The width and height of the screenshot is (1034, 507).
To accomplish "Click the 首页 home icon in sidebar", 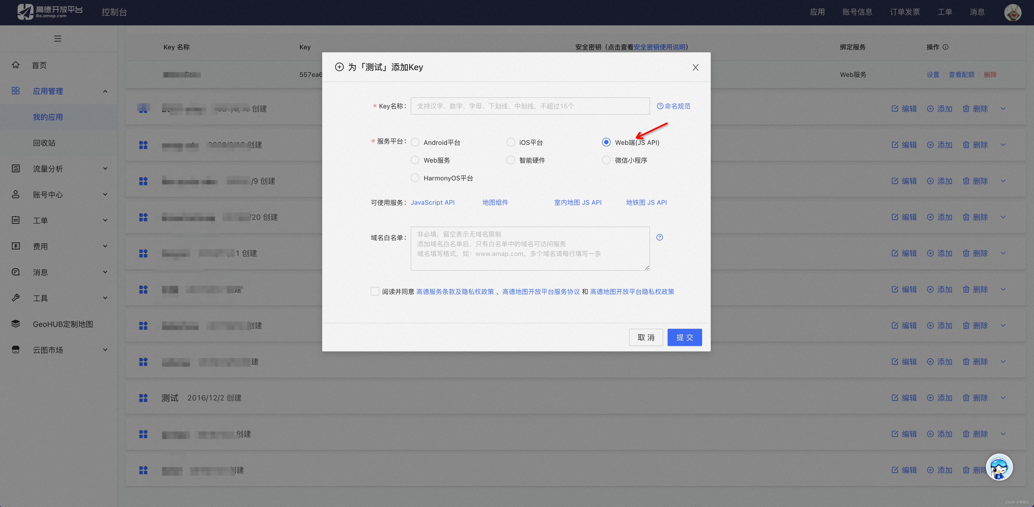I will point(16,65).
